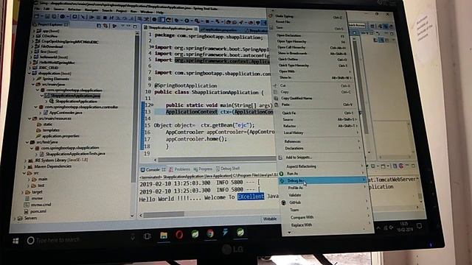Image resolution: width=472 pixels, height=265 pixels.
Task: Select application.properties file in tree
Action: [x=60, y=136]
